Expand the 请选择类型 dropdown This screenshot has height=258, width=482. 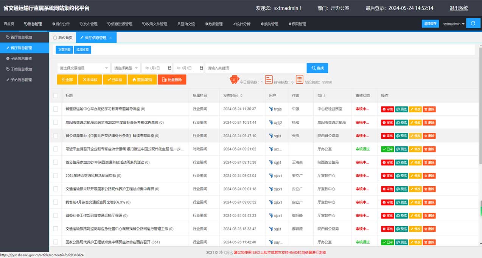click(x=126, y=68)
